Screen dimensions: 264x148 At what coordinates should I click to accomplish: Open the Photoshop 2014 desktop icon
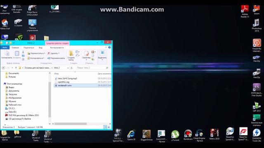tap(257, 25)
